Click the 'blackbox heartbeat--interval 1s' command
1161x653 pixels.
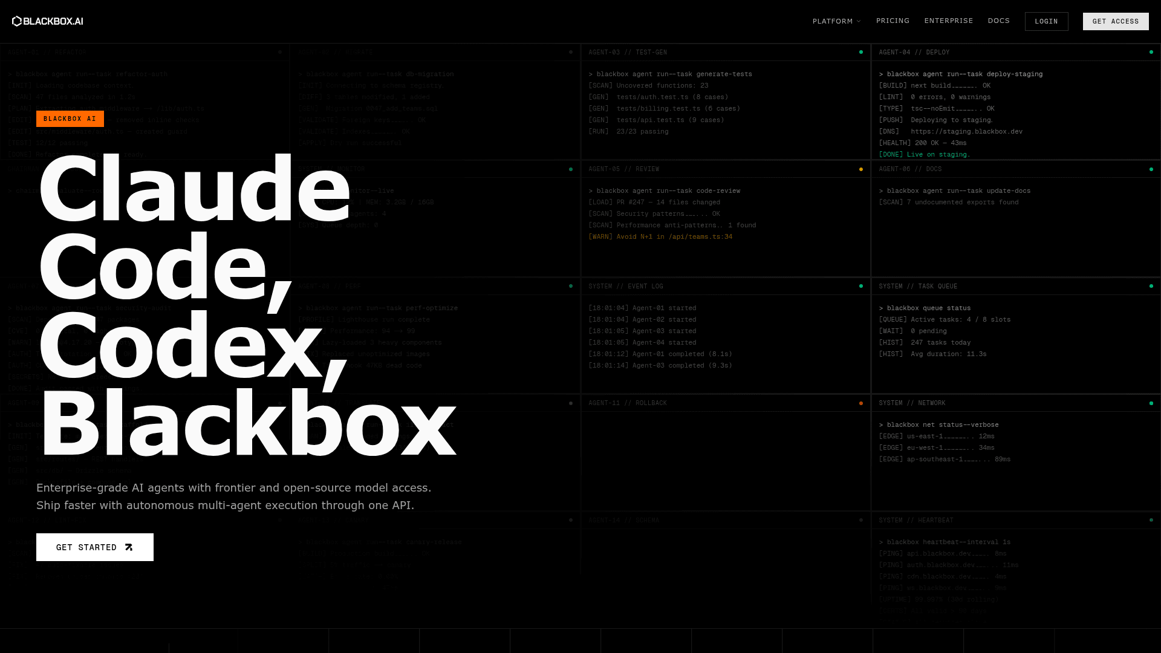pyautogui.click(x=945, y=542)
